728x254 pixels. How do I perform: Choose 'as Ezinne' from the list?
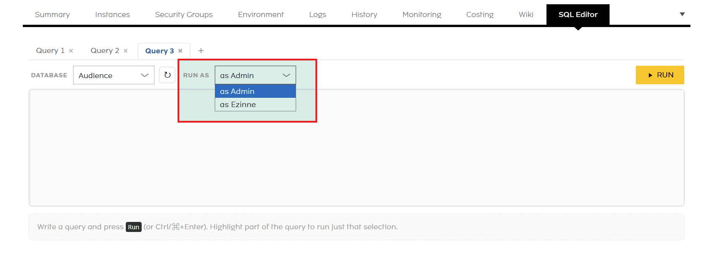255,104
